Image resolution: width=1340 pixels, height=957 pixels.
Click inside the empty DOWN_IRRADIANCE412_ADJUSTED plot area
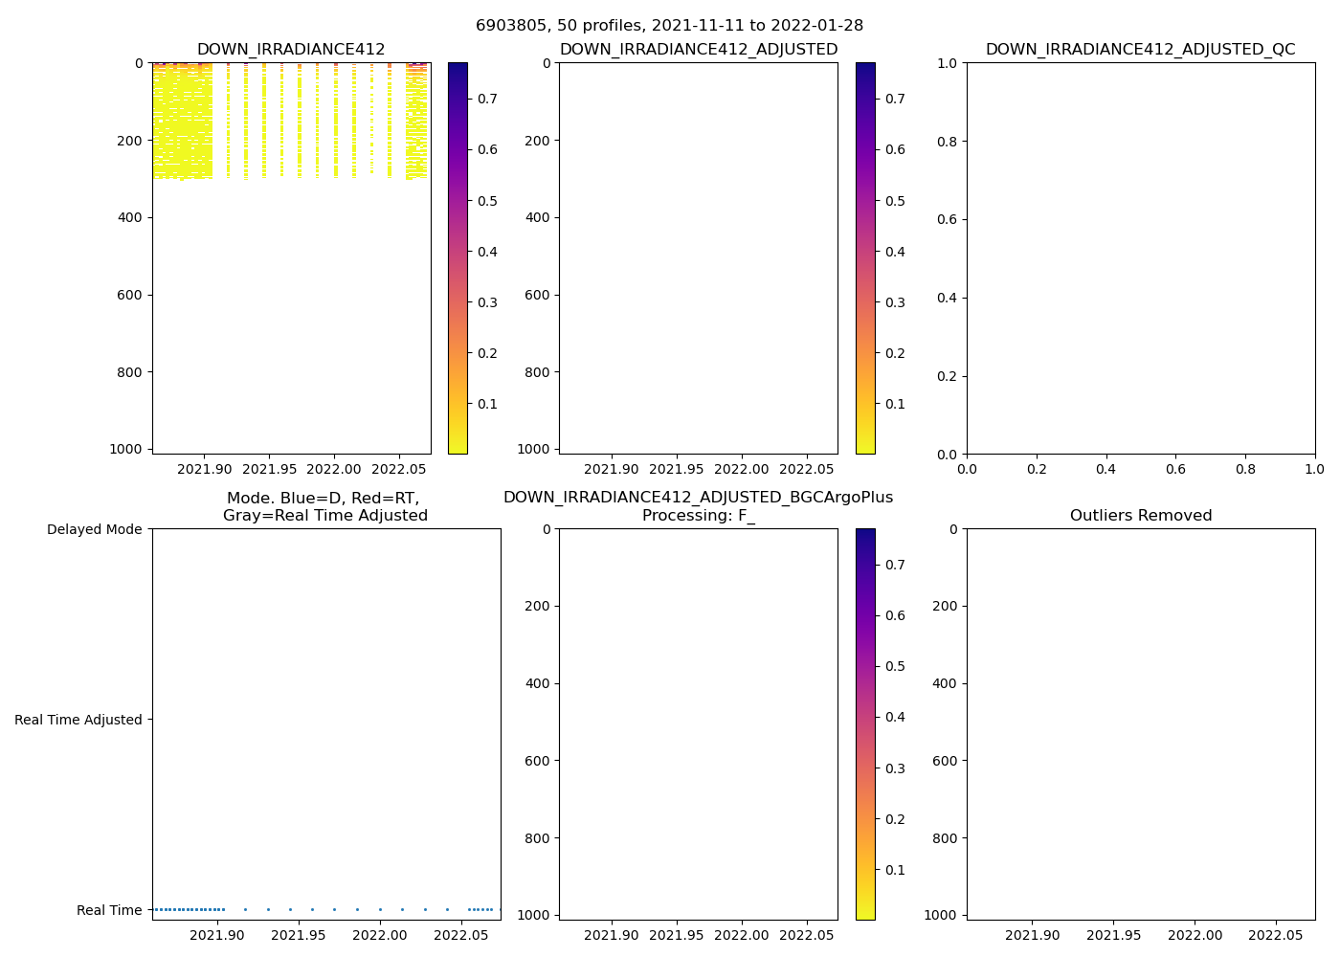pos(698,258)
